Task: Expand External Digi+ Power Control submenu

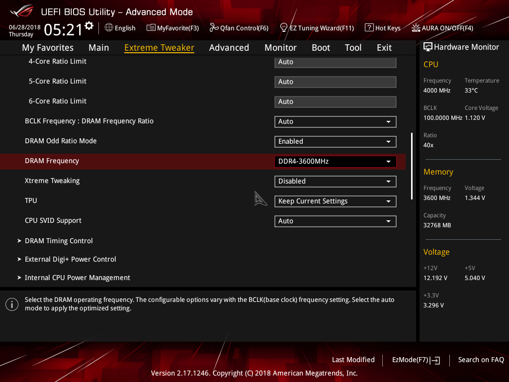Action: [x=71, y=259]
